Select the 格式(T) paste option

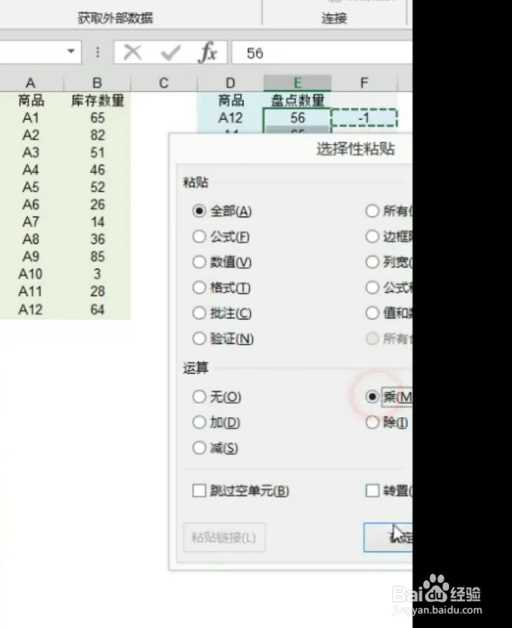[x=221, y=287]
